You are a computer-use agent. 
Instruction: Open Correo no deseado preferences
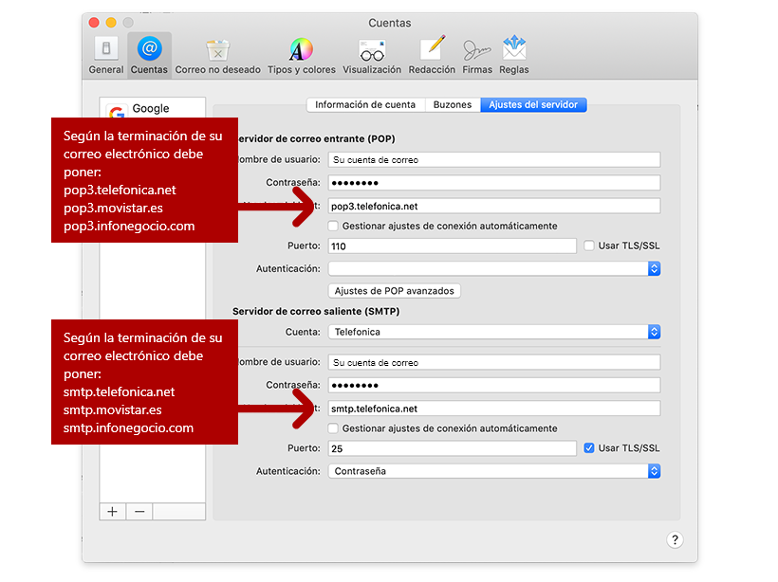coord(217,55)
